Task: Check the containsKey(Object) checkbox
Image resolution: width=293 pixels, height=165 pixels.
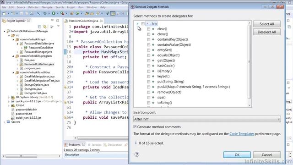Action: click(x=148, y=39)
